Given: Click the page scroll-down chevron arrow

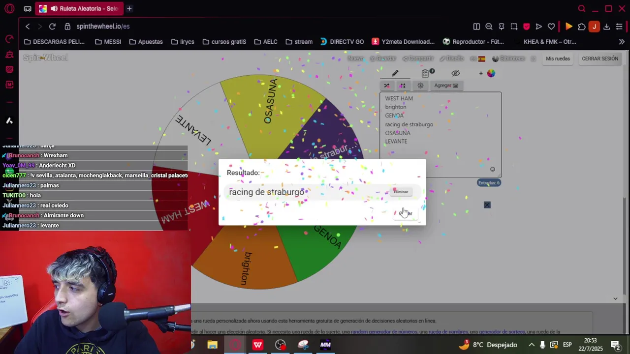Looking at the screenshot, I should pos(615,298).
